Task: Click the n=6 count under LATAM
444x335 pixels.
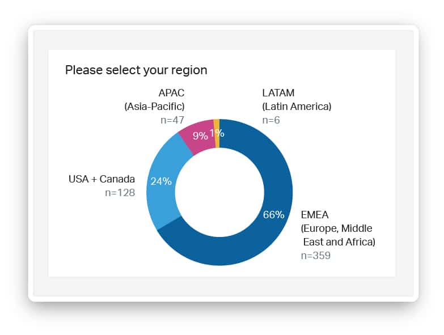Action: [271, 120]
